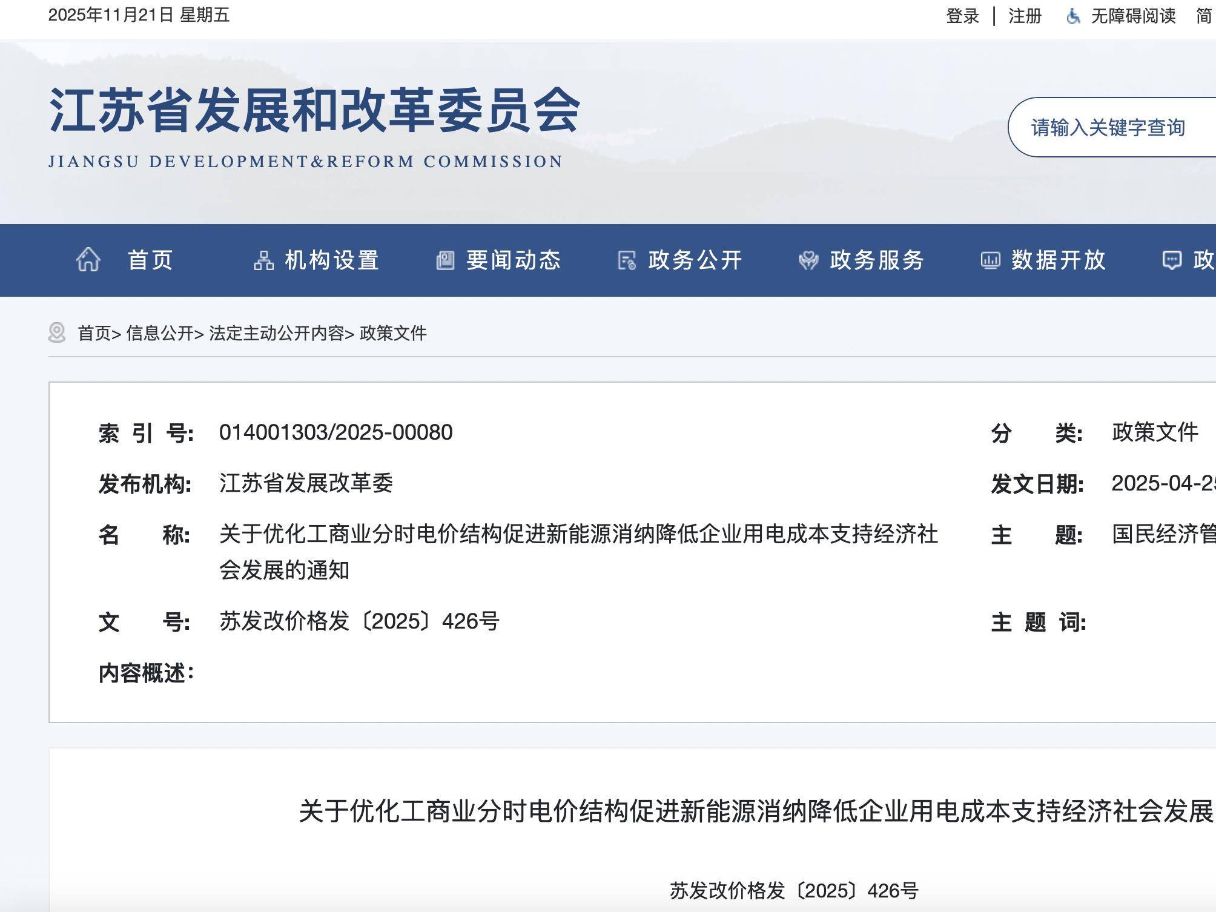Click the book icon beside 要闻动态

[446, 260]
